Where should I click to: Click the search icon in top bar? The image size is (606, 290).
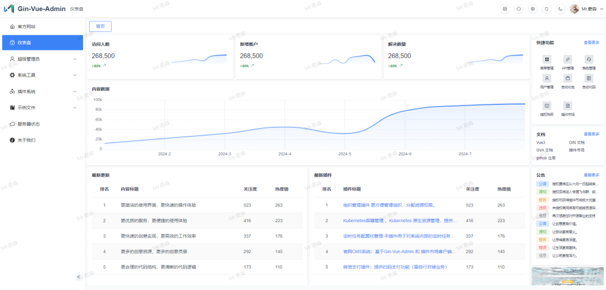point(518,9)
